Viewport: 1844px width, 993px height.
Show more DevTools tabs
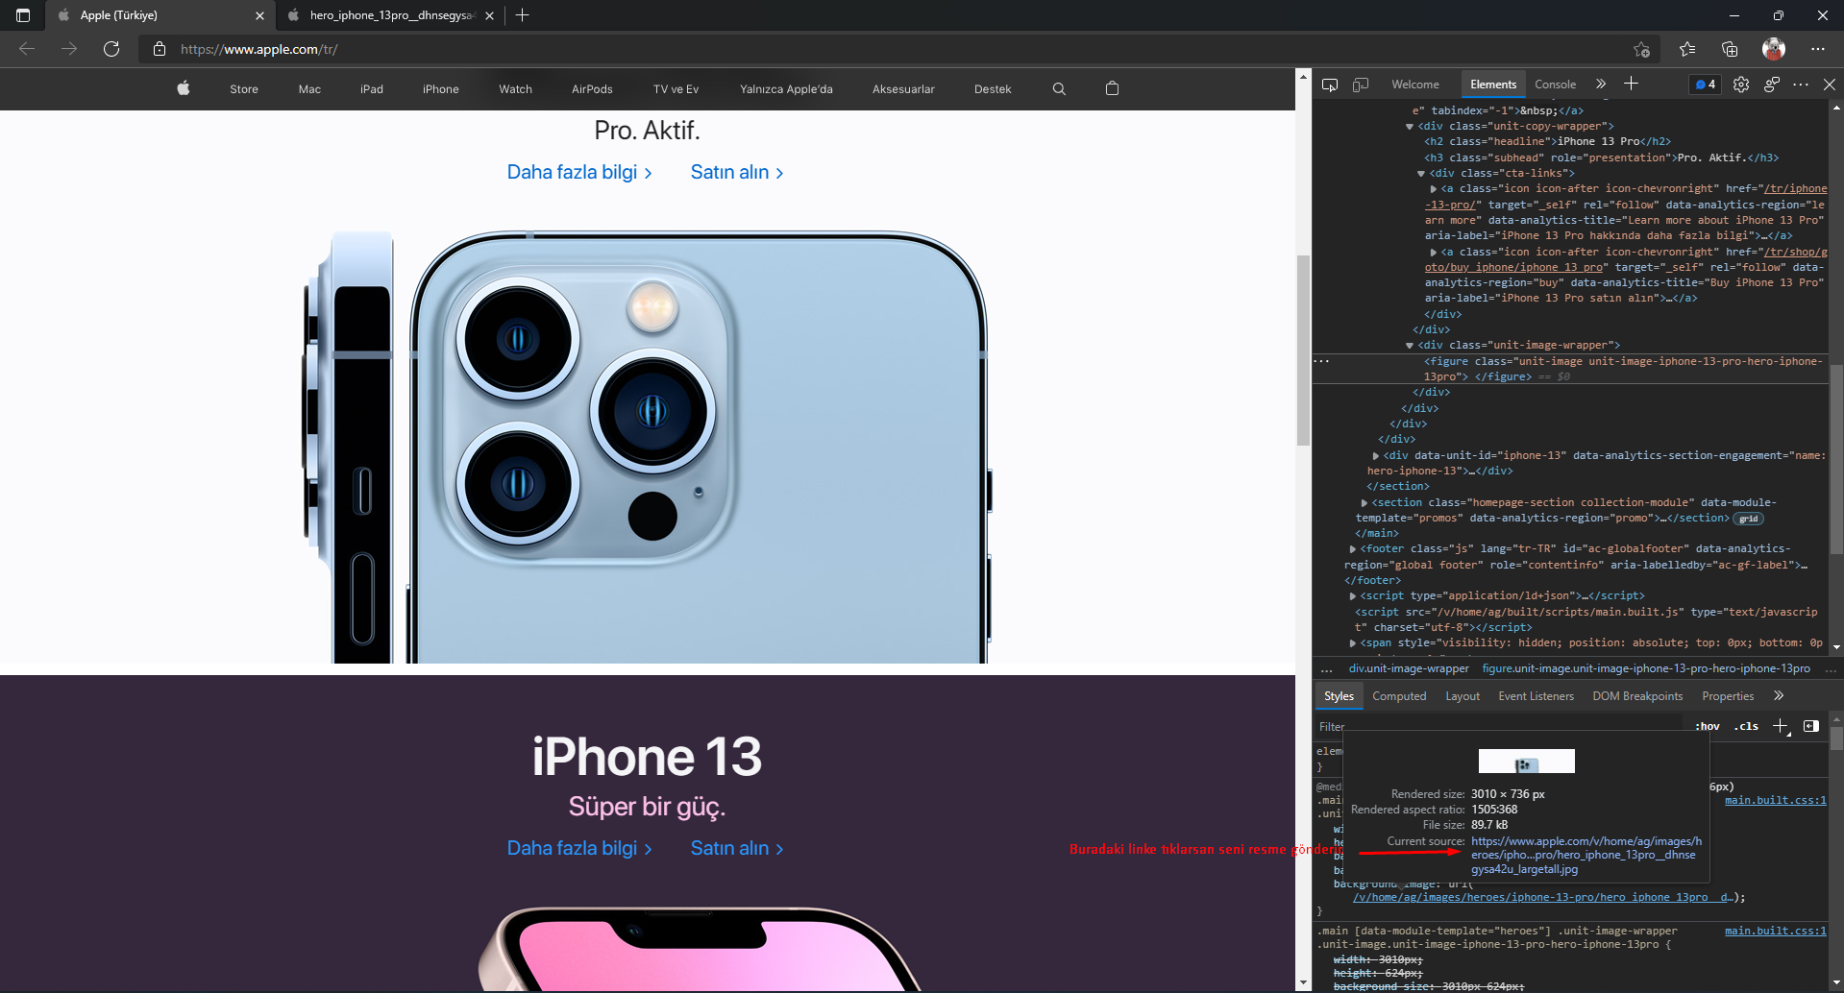(x=1601, y=85)
